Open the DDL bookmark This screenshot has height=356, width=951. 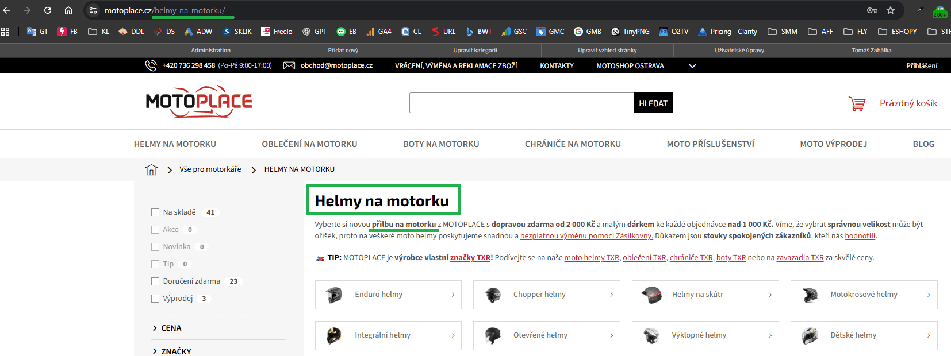click(x=131, y=32)
